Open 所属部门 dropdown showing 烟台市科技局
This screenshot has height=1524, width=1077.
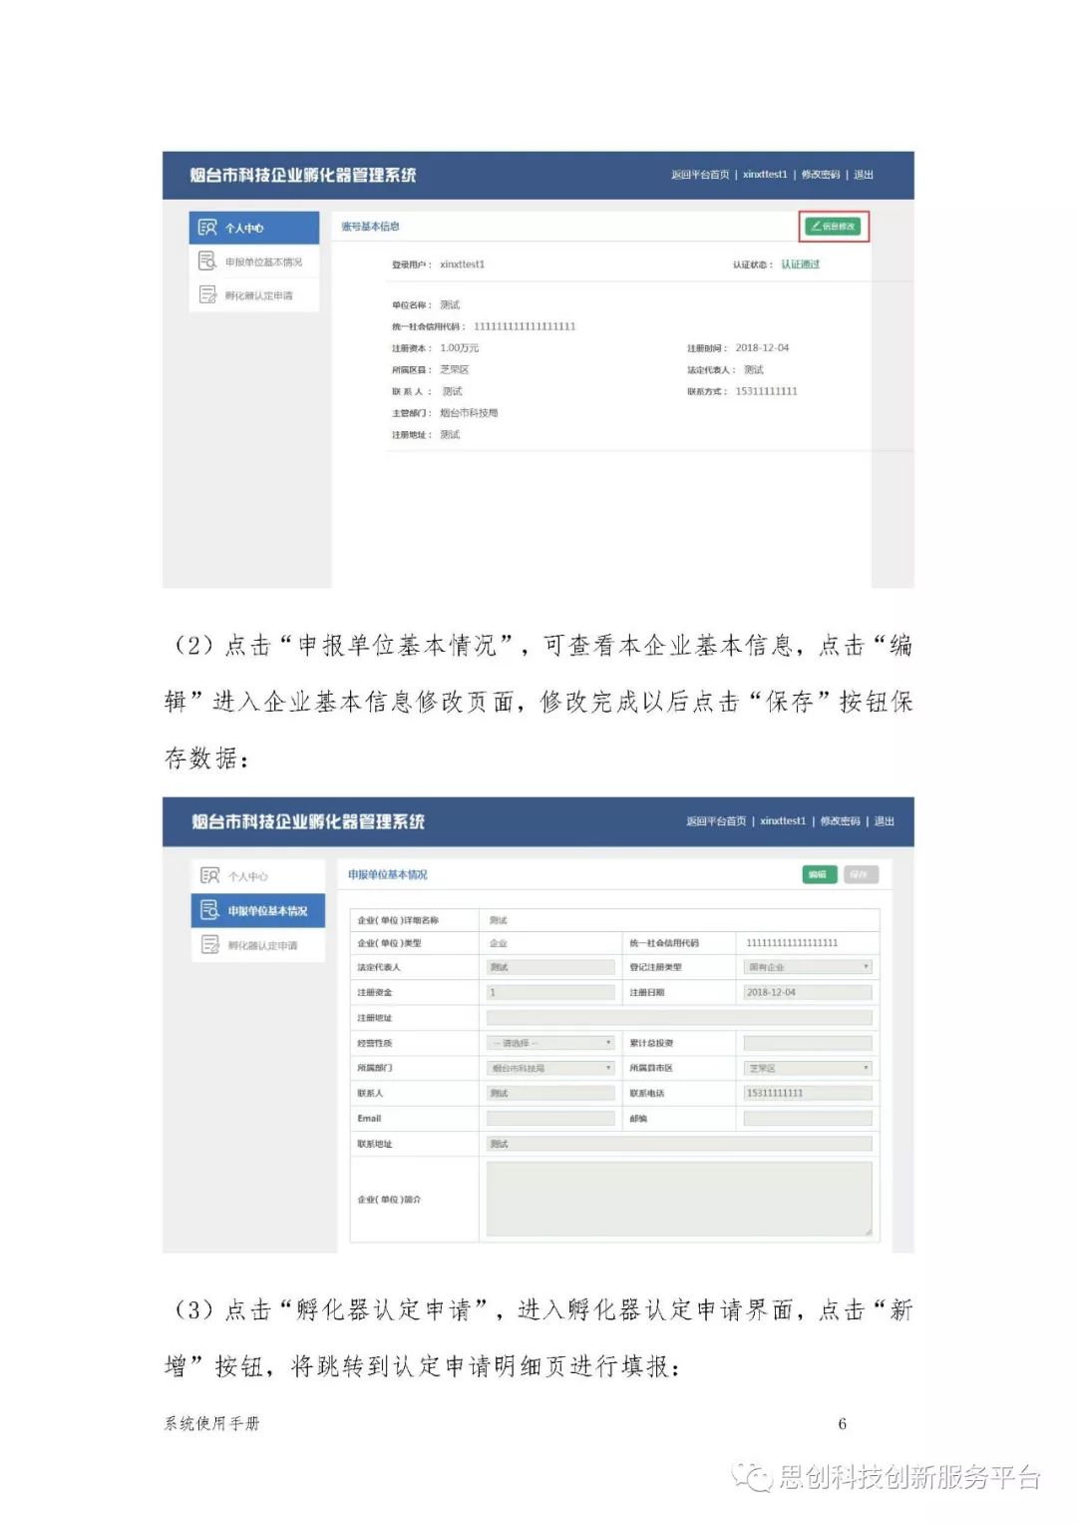tap(550, 1068)
